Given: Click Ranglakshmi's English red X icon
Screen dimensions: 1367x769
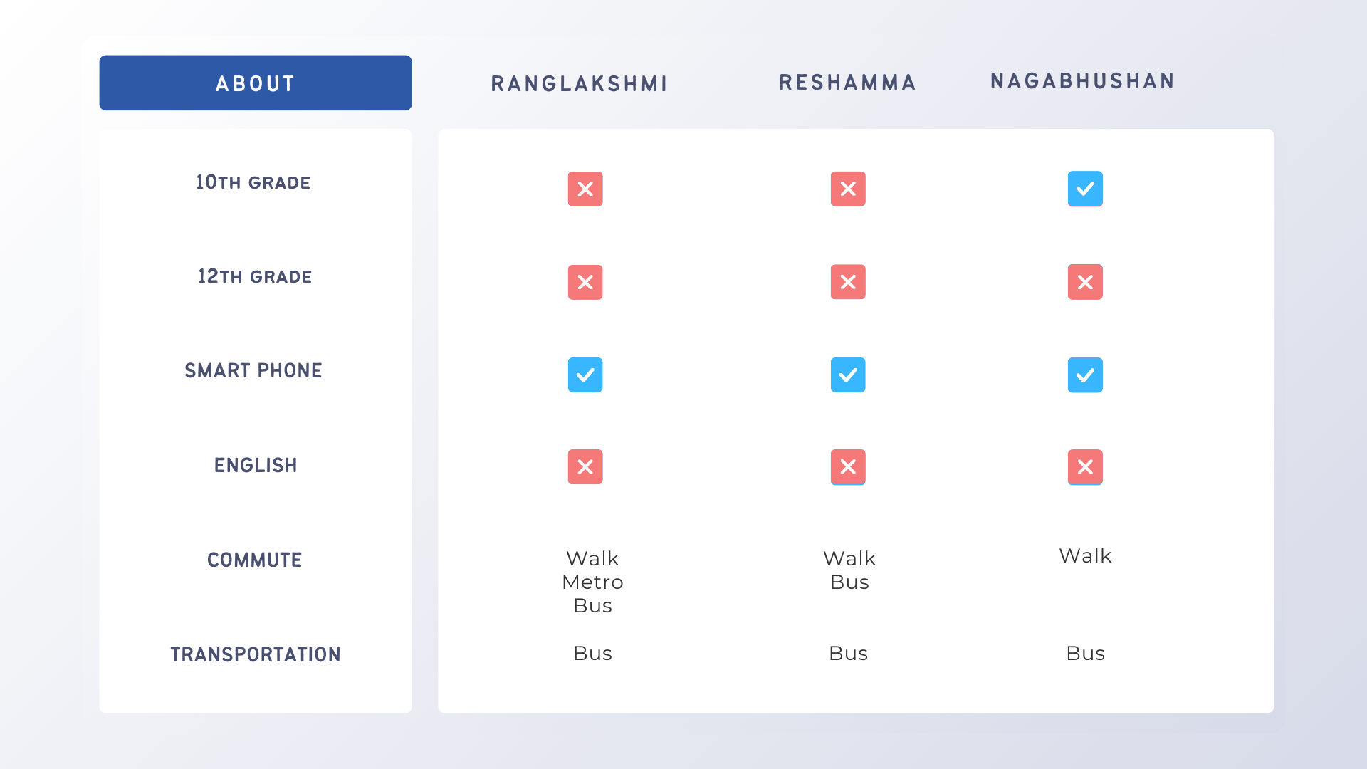Looking at the screenshot, I should [x=585, y=466].
